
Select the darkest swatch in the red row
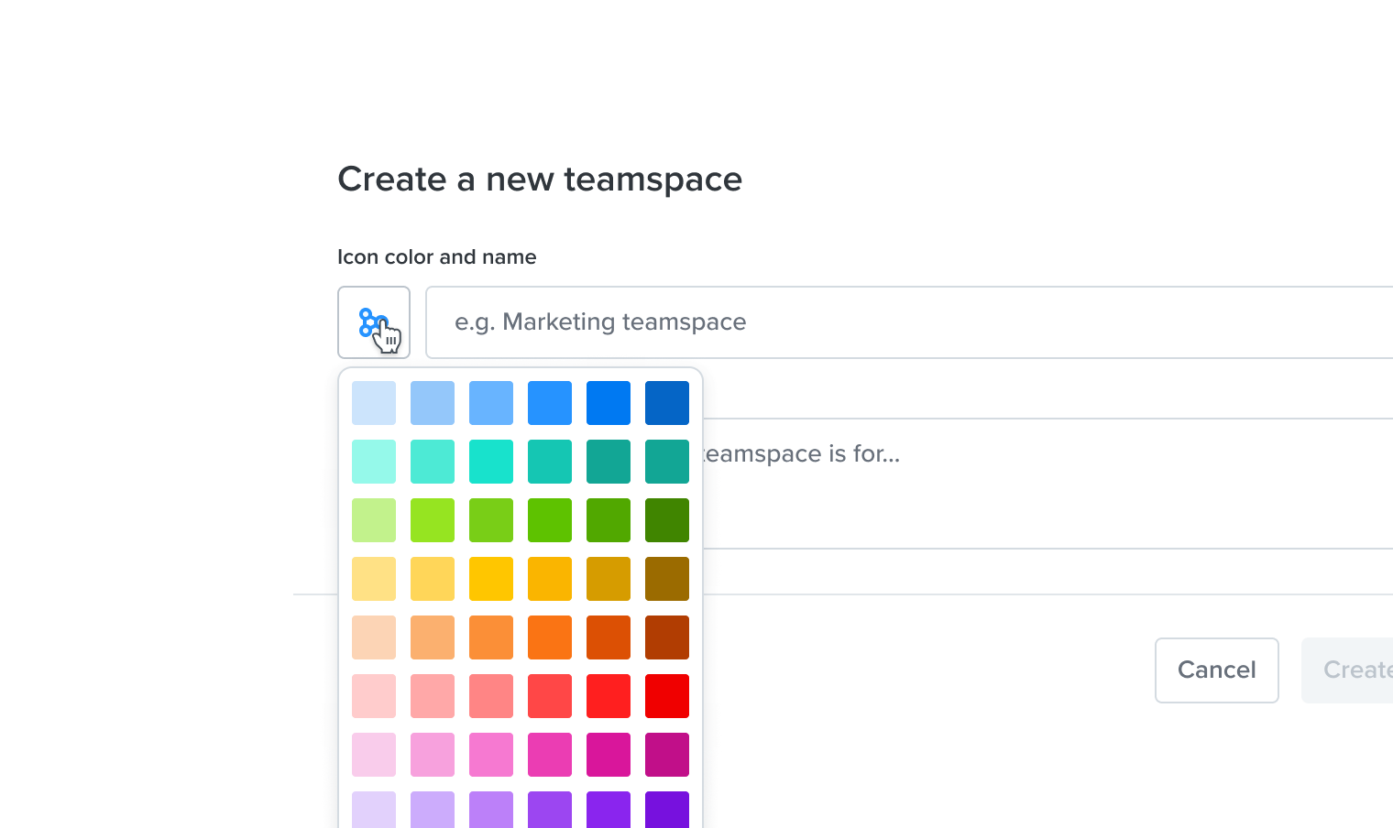[667, 696]
